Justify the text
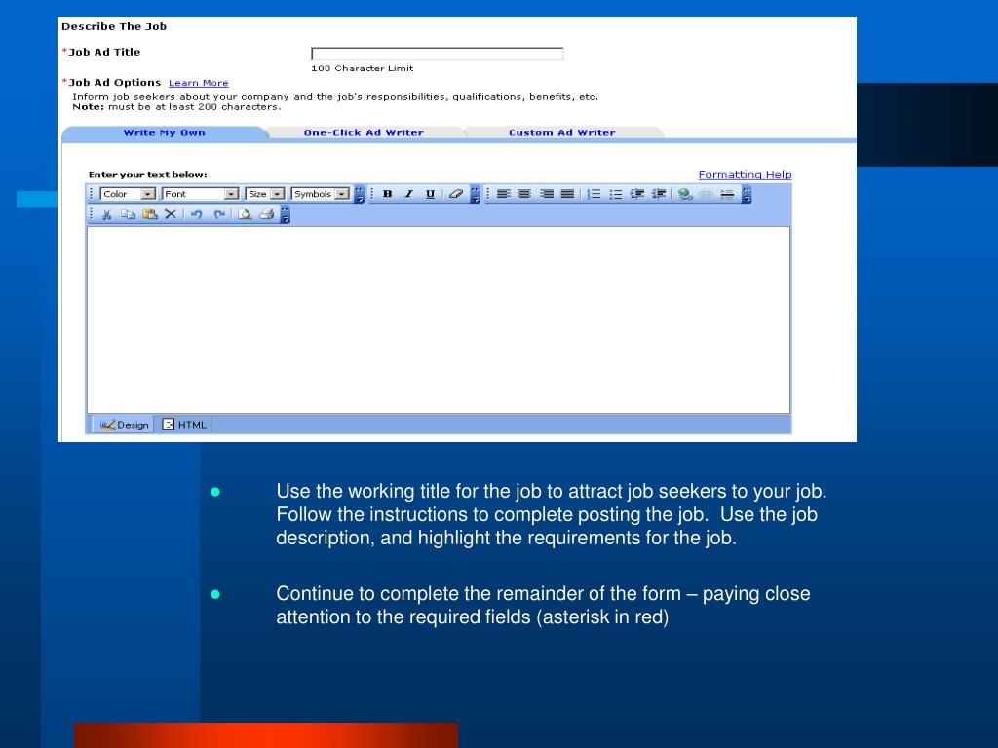 567,194
